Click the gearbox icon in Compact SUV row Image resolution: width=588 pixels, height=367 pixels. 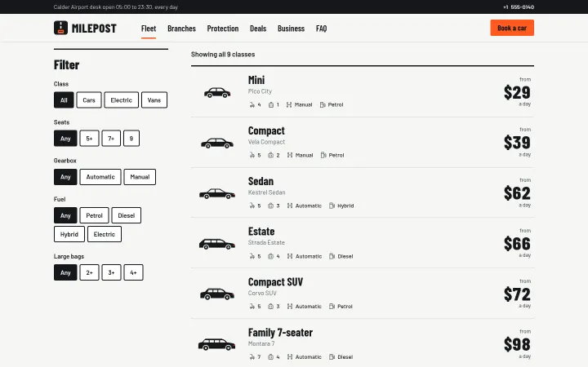click(290, 307)
